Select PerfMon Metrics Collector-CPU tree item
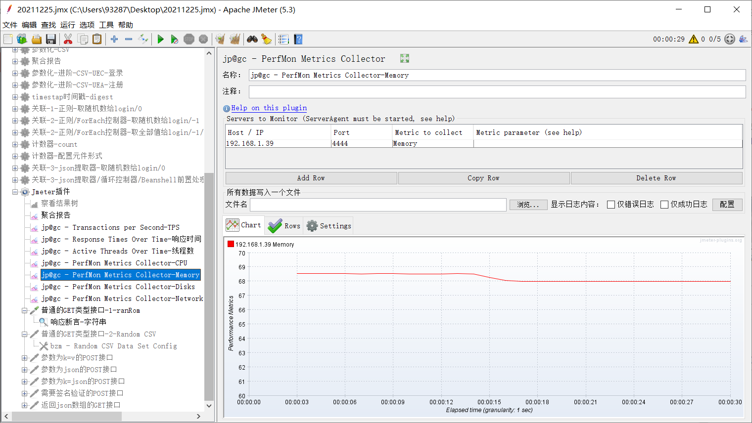The width and height of the screenshot is (752, 423). click(114, 263)
